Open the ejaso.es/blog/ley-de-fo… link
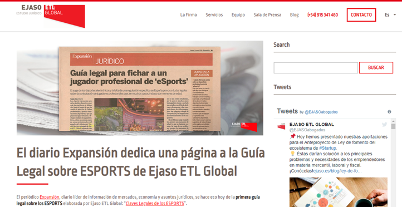 (x=337, y=171)
